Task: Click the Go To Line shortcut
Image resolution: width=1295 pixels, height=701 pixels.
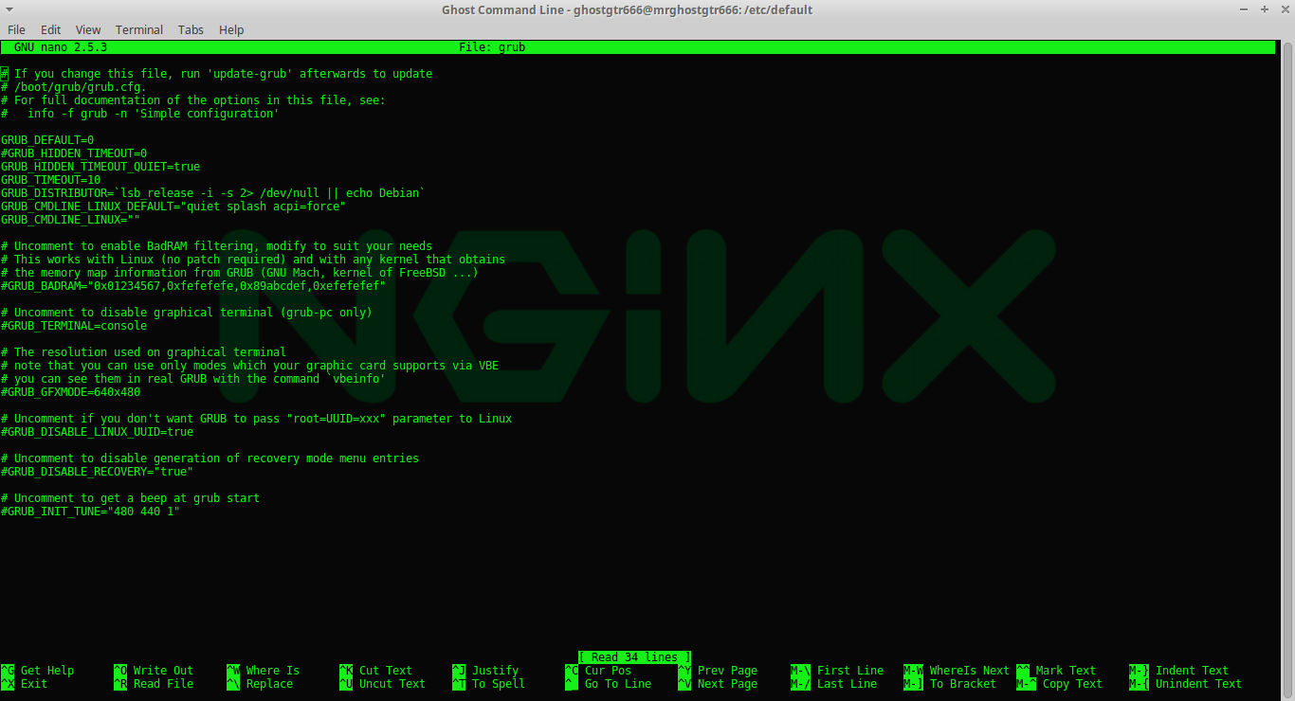Action: click(609, 684)
